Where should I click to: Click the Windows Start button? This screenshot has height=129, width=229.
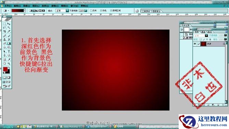pos(8,127)
